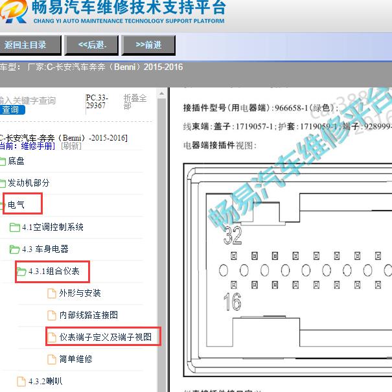Open the 外形与安装 document

80,293
